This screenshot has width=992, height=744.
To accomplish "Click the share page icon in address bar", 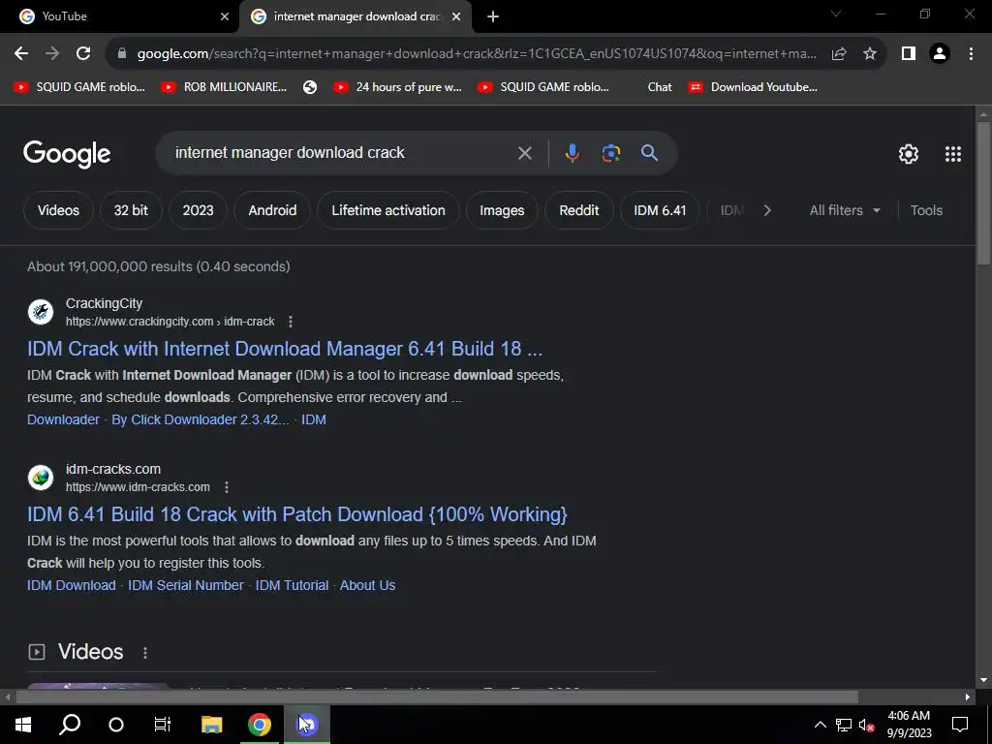I will pos(839,54).
